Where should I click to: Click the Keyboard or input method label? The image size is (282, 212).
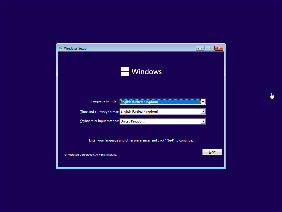point(99,121)
